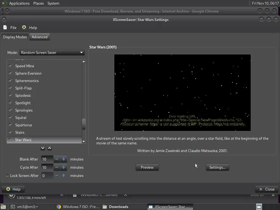This screenshot has height=210, width=280.
Task: Switch to the Display Modes tab
Action: coord(15,37)
